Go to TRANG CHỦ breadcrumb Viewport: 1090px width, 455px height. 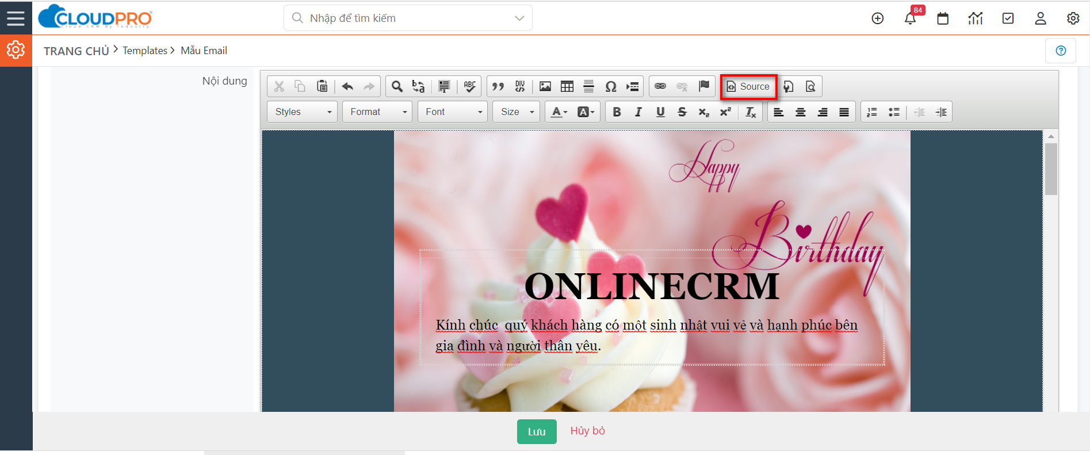coord(77,51)
